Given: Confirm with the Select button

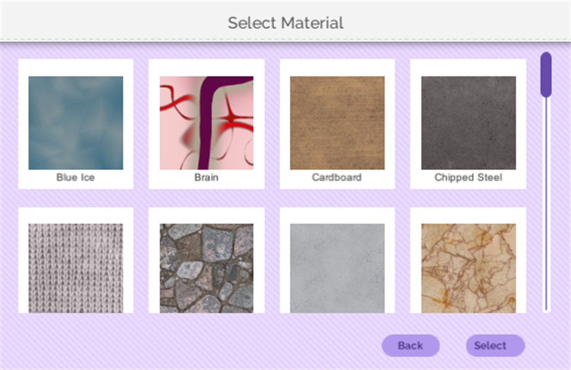Looking at the screenshot, I should (495, 346).
